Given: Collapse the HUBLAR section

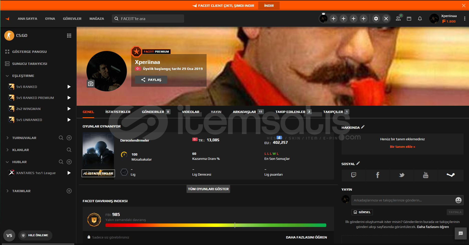Looking at the screenshot, I should point(7,162).
